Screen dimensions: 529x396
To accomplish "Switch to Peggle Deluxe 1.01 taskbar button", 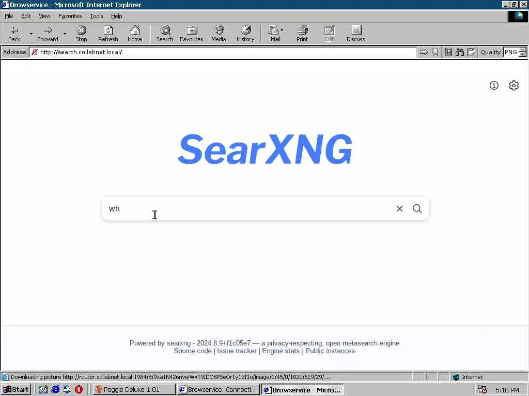I will [134, 390].
